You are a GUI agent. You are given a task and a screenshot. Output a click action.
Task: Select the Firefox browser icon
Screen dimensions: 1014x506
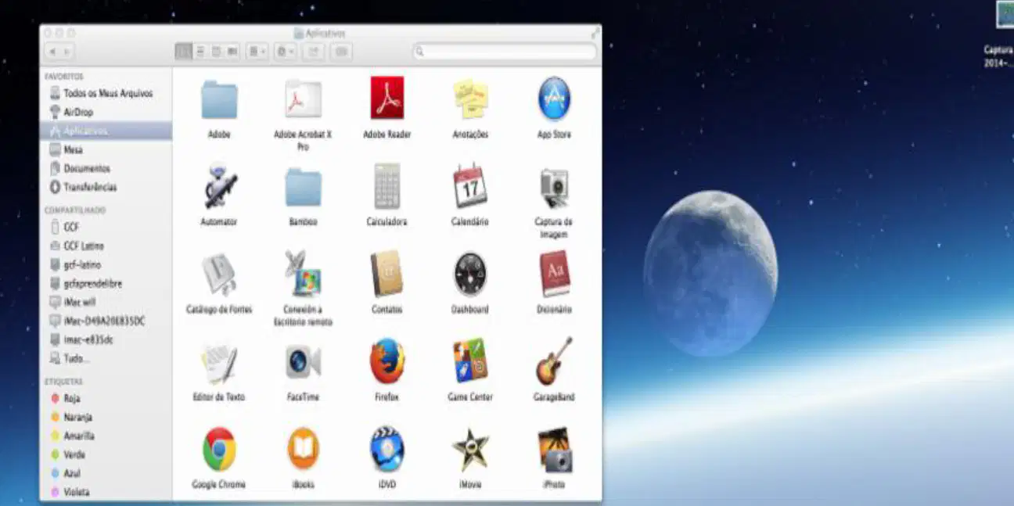click(387, 361)
